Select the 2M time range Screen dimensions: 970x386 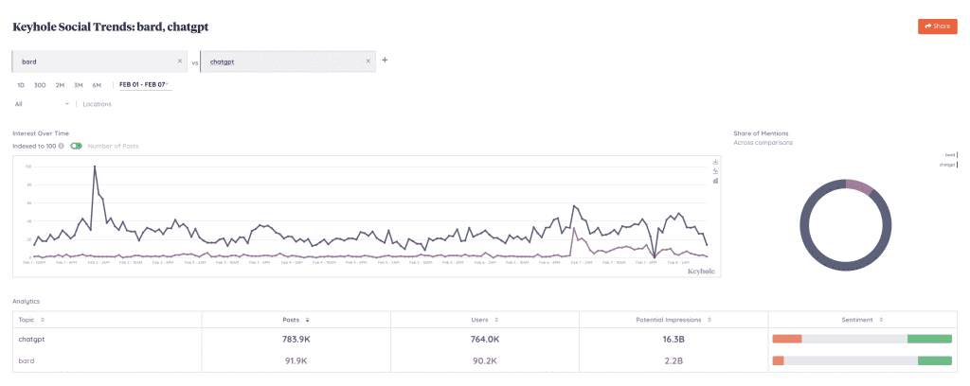click(60, 85)
